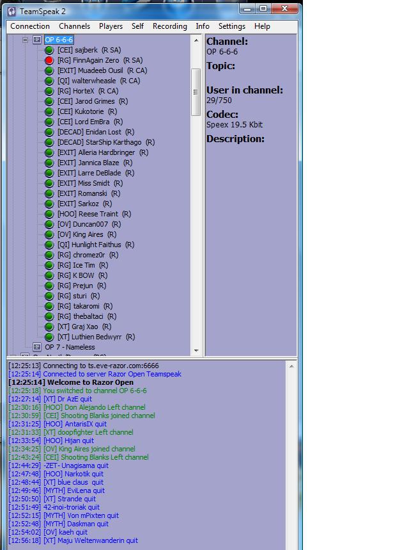Click red status light of FinnAgain Zero
Screen dimensions: 409x550
(49, 60)
